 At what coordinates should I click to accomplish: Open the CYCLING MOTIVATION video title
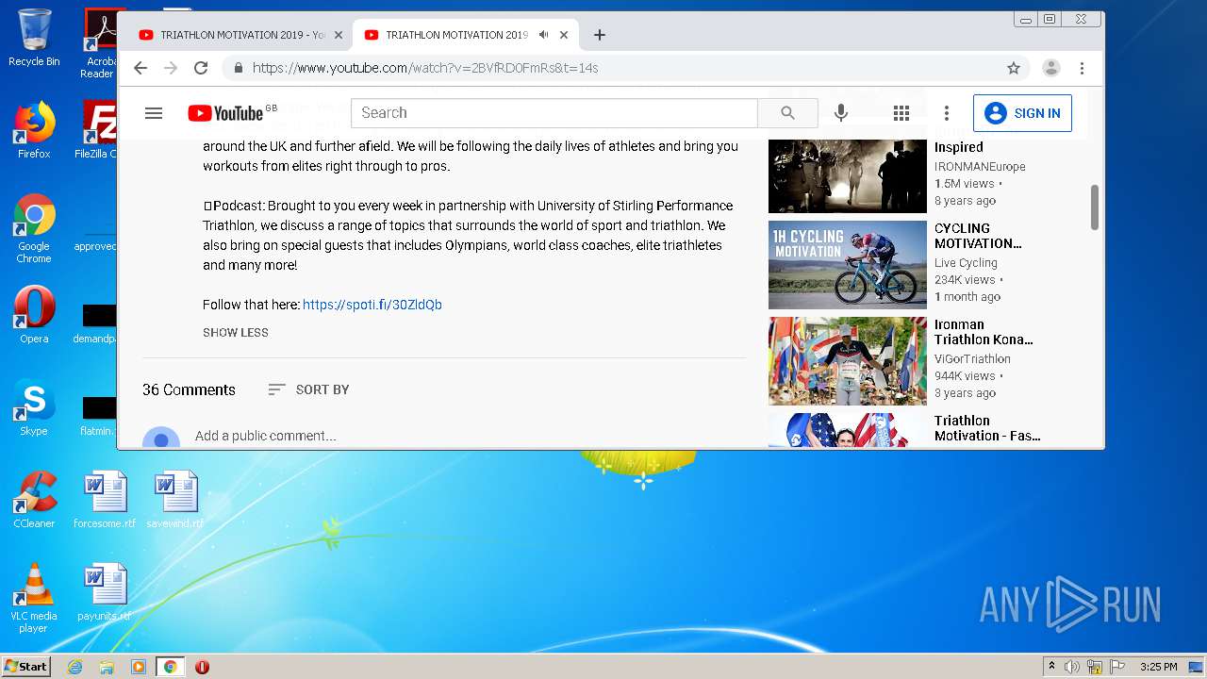(978, 236)
